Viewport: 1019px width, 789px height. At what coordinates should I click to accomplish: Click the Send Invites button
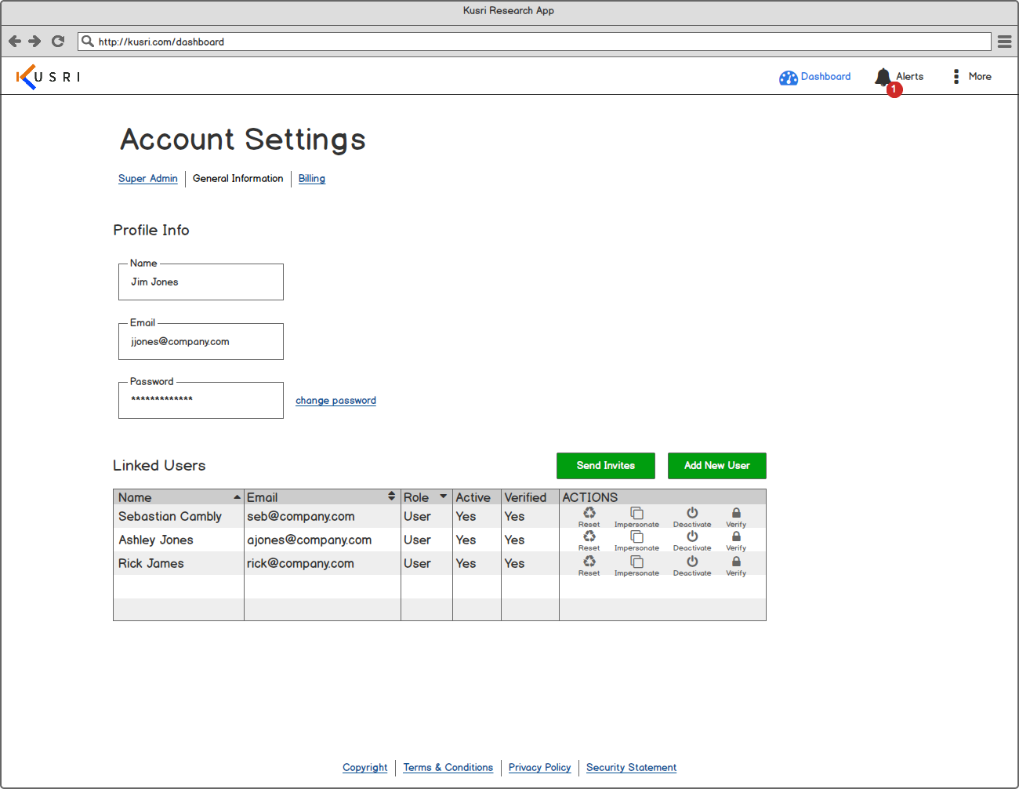pos(606,466)
